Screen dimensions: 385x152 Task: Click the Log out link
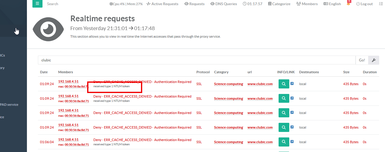tap(365, 4)
